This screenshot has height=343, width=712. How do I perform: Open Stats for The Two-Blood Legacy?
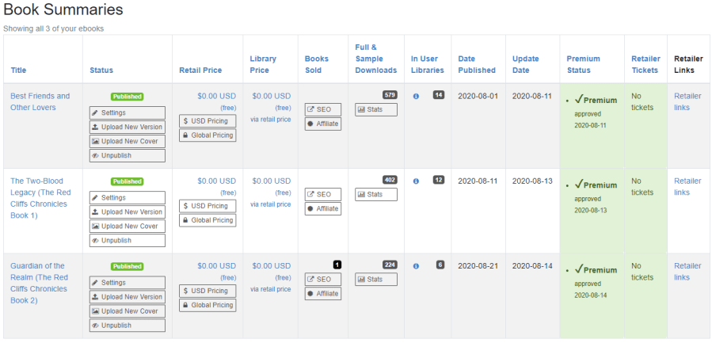coord(375,194)
